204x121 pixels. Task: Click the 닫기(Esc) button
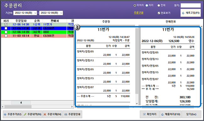coord(191,114)
